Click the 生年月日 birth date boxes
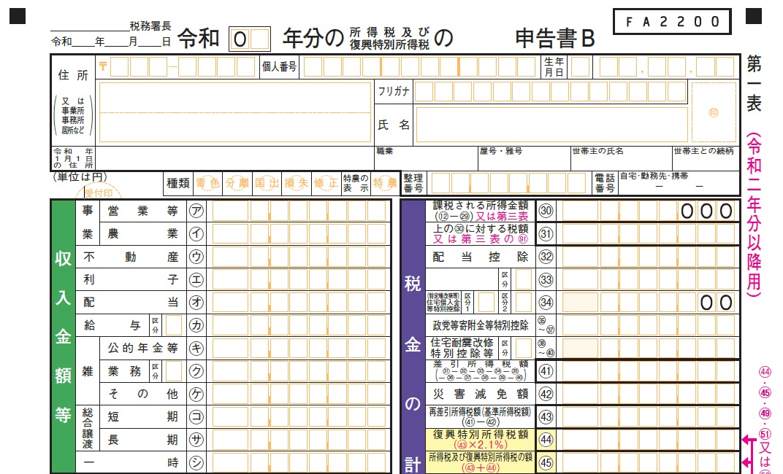This screenshot has width=783, height=474. click(x=652, y=67)
